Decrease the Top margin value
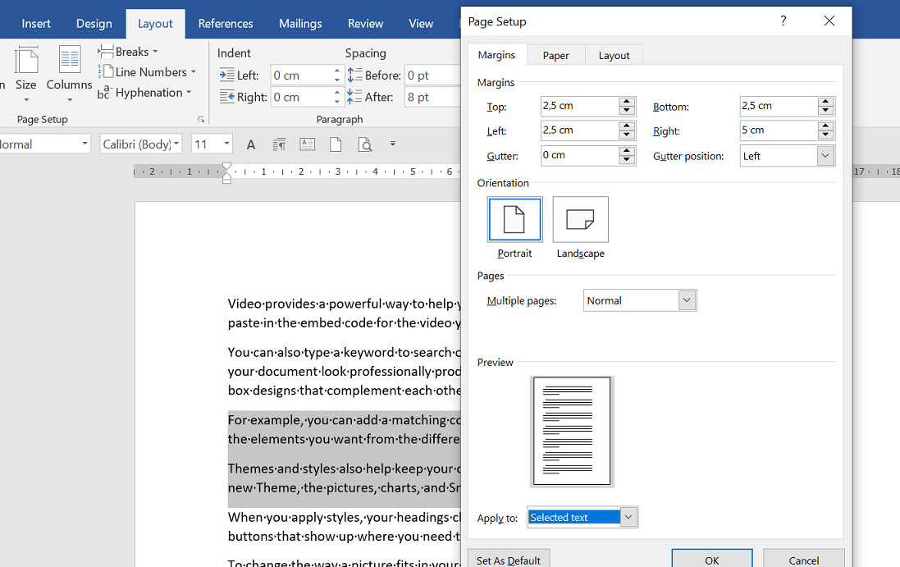 click(x=627, y=111)
